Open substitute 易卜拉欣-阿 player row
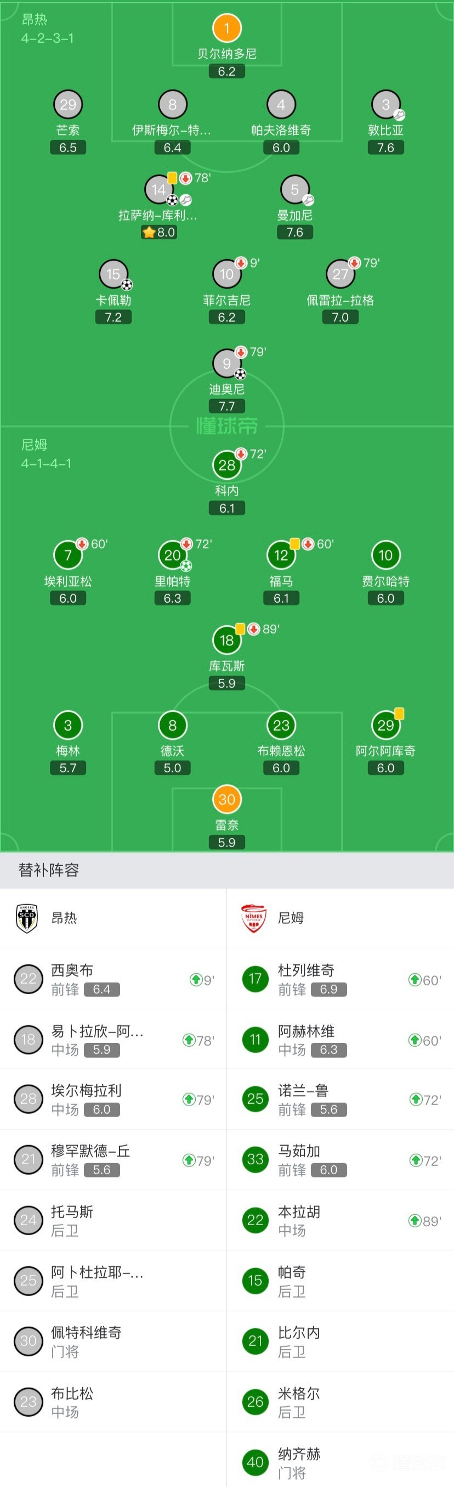The width and height of the screenshot is (454, 1487). click(x=113, y=1039)
